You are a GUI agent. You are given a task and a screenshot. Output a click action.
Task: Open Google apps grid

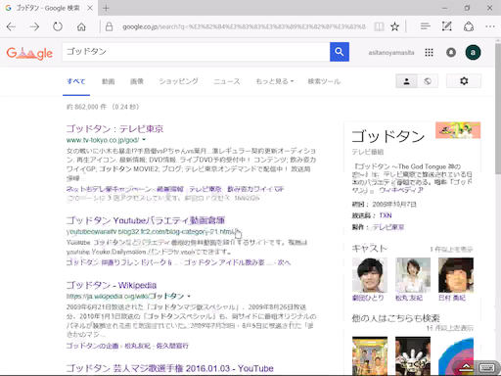(429, 53)
